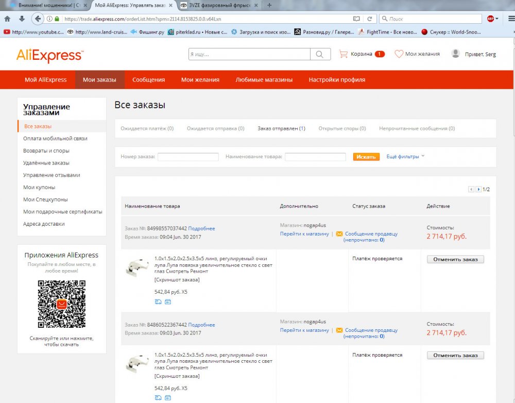Open the downloads arrow icon
The image size is (515, 403).
point(22,19)
